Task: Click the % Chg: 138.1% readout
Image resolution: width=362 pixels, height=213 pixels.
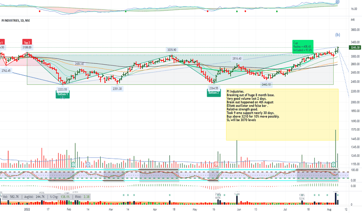Action: pyautogui.click(x=60, y=197)
